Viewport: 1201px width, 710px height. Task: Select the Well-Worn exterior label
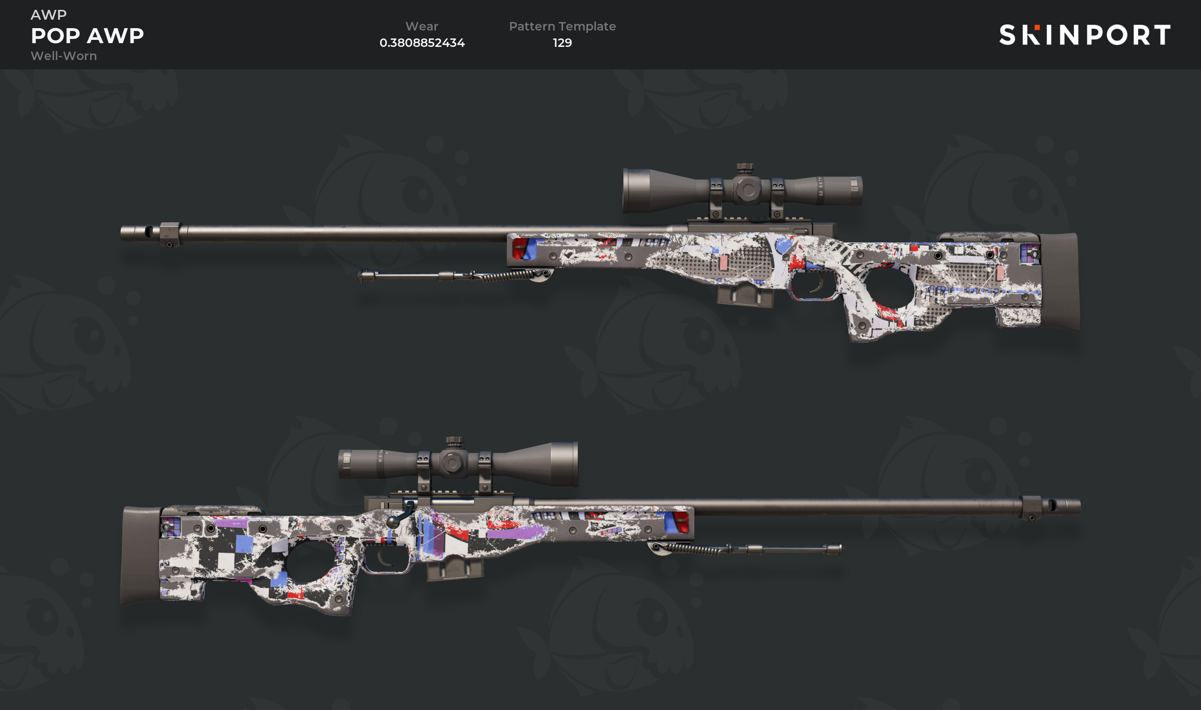click(x=64, y=56)
